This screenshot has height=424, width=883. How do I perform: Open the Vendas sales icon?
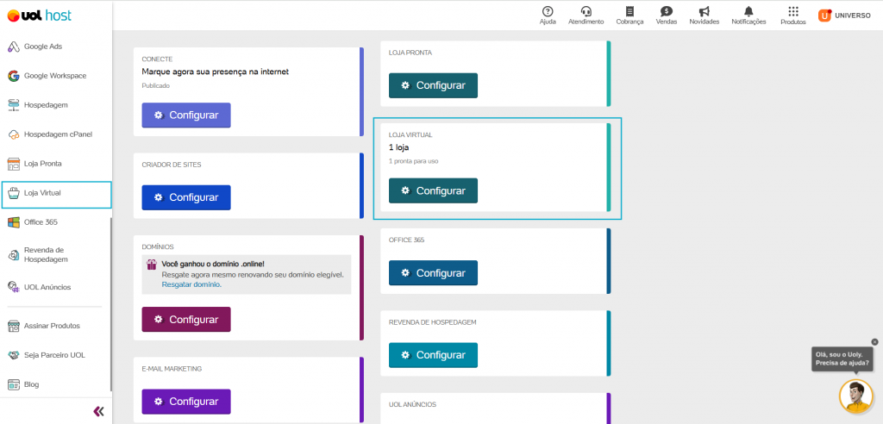coord(667,11)
